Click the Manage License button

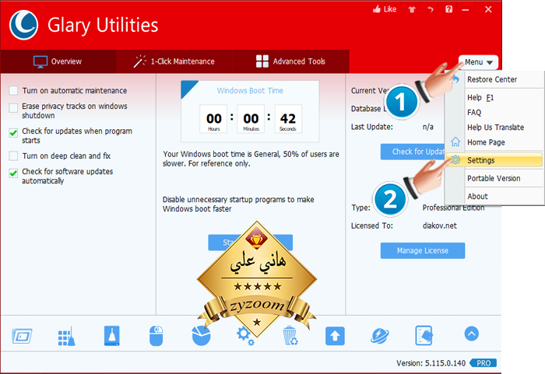pos(423,250)
